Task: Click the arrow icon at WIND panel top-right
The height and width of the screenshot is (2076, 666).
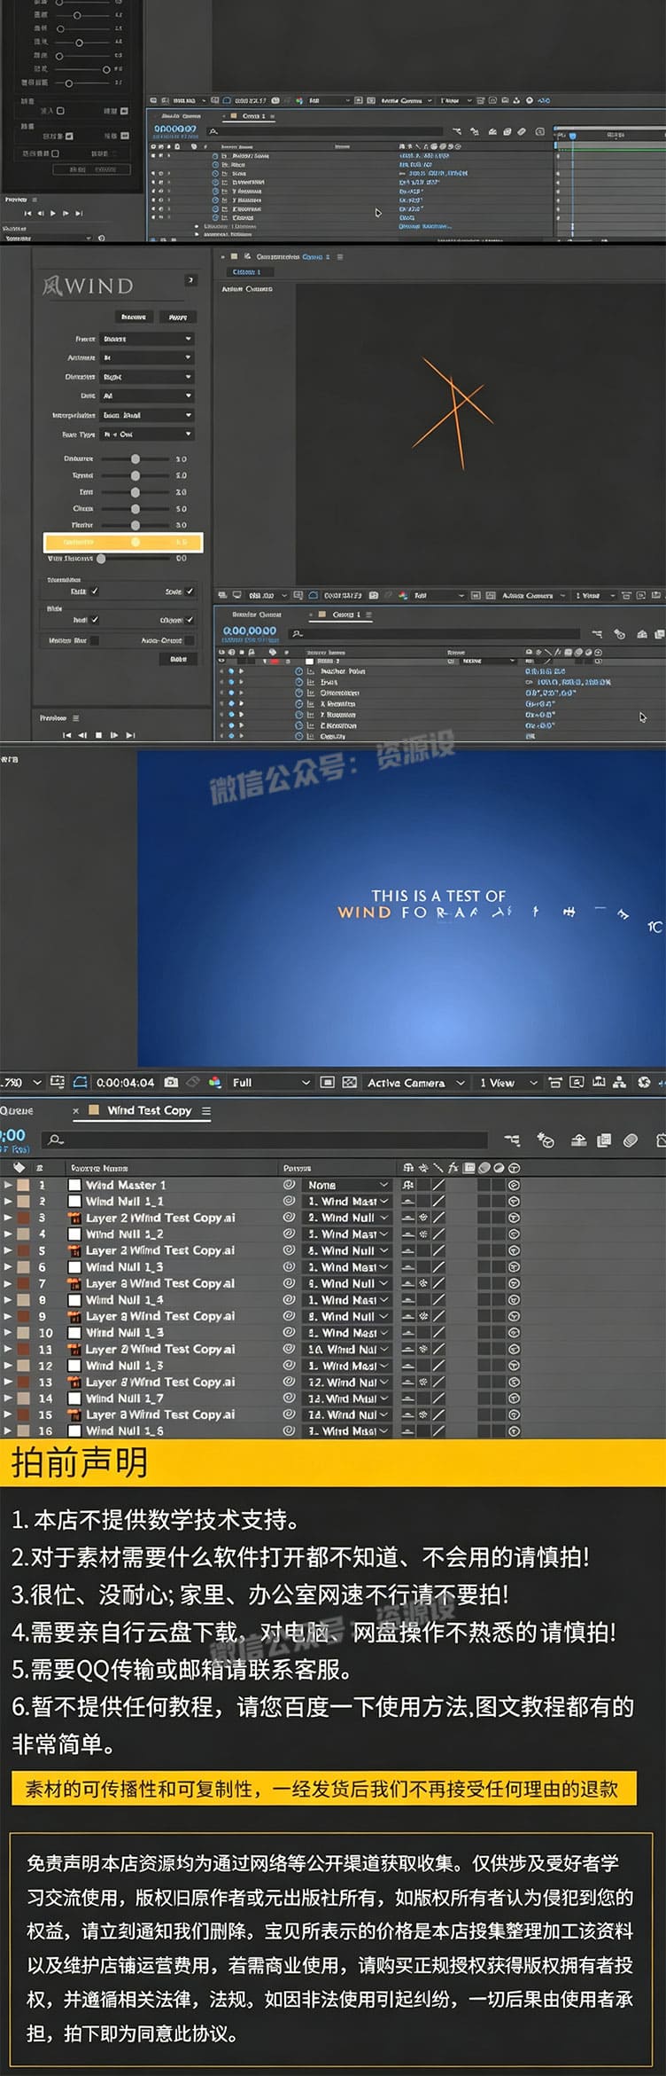Action: [x=190, y=279]
